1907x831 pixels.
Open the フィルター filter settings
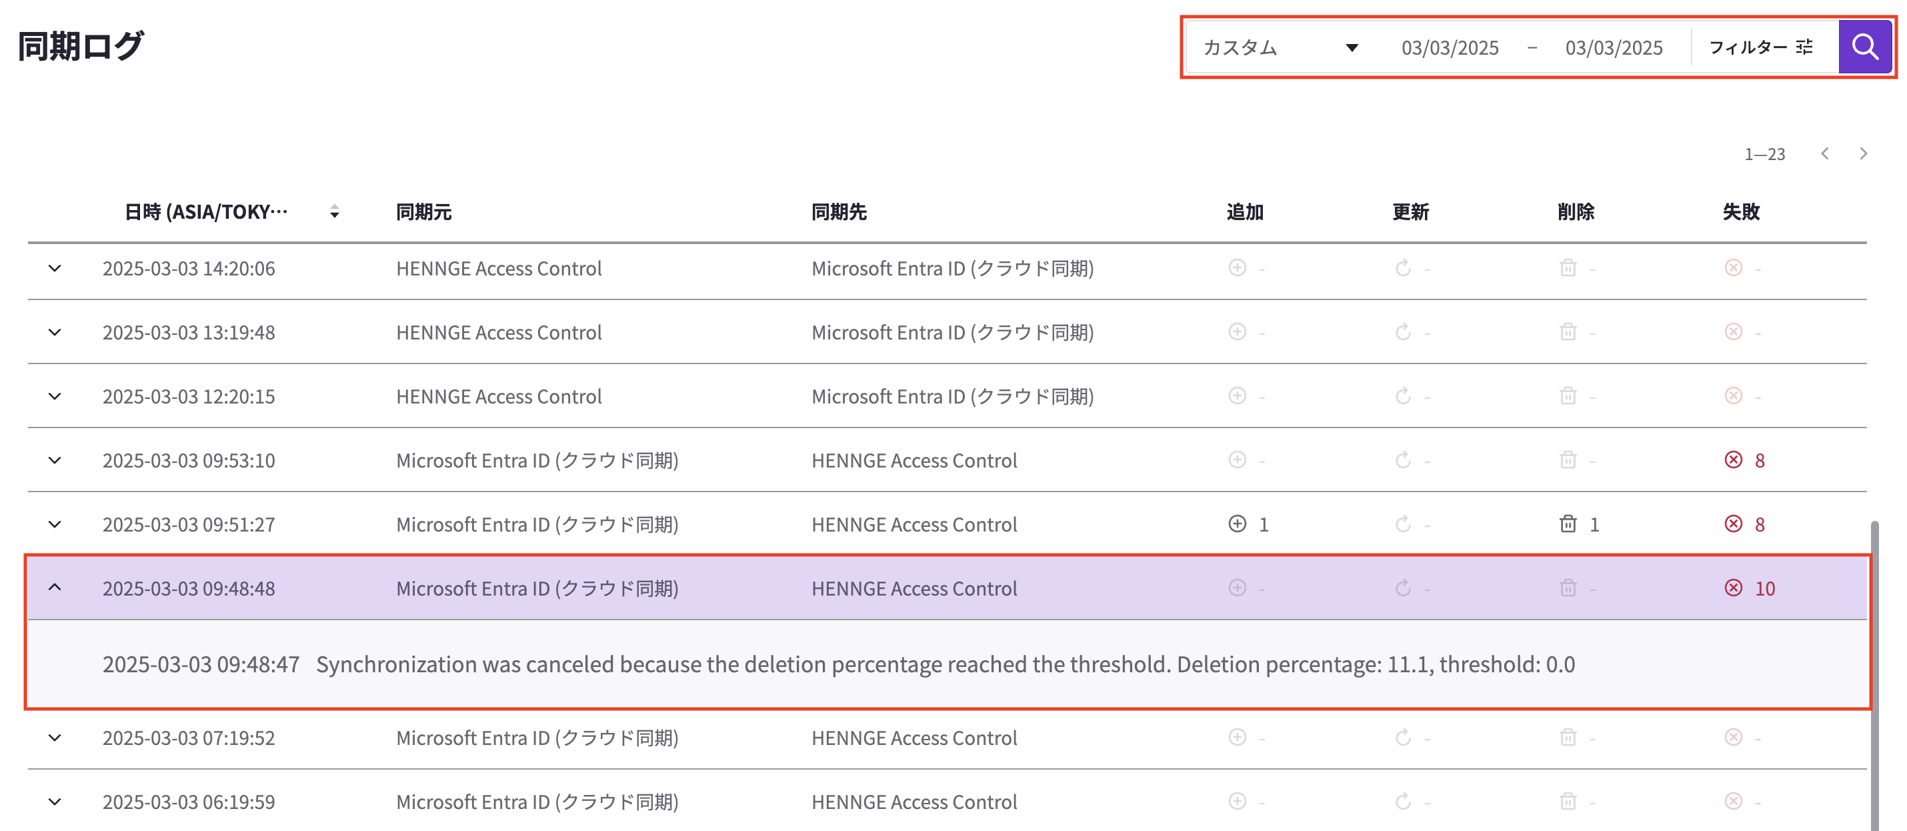coord(1760,47)
